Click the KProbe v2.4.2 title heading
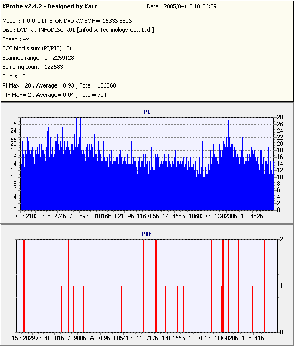Screen dimensions: 294x346 click(49, 6)
